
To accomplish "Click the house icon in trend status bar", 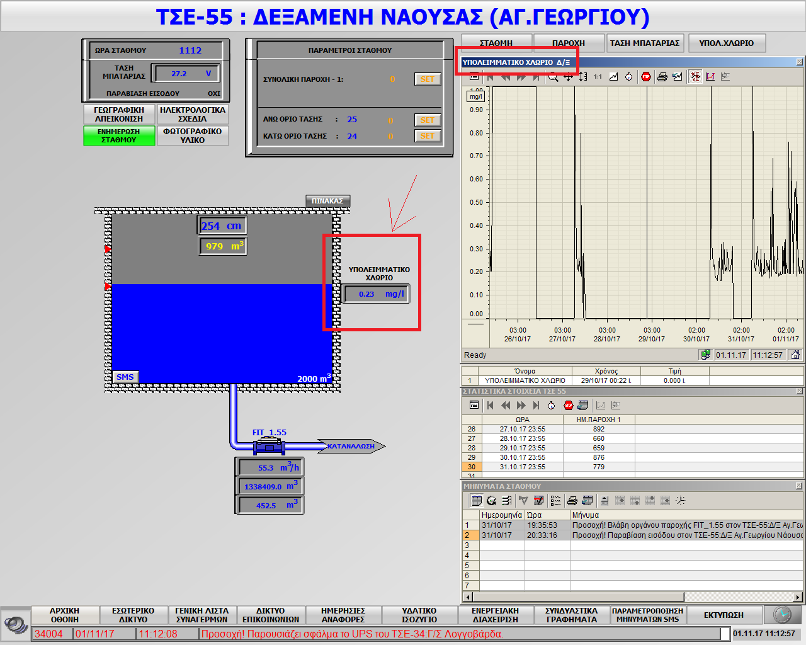I will 795,355.
